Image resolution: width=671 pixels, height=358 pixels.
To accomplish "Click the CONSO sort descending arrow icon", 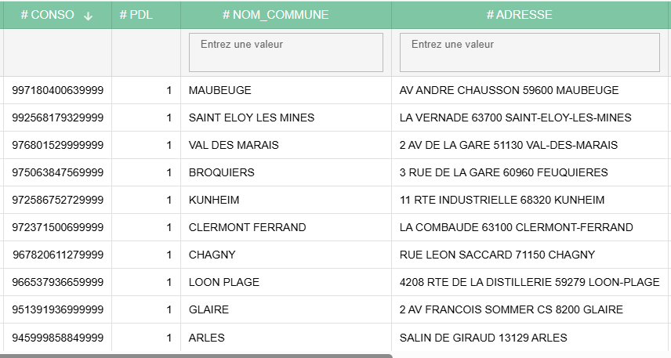I will pyautogui.click(x=88, y=16).
